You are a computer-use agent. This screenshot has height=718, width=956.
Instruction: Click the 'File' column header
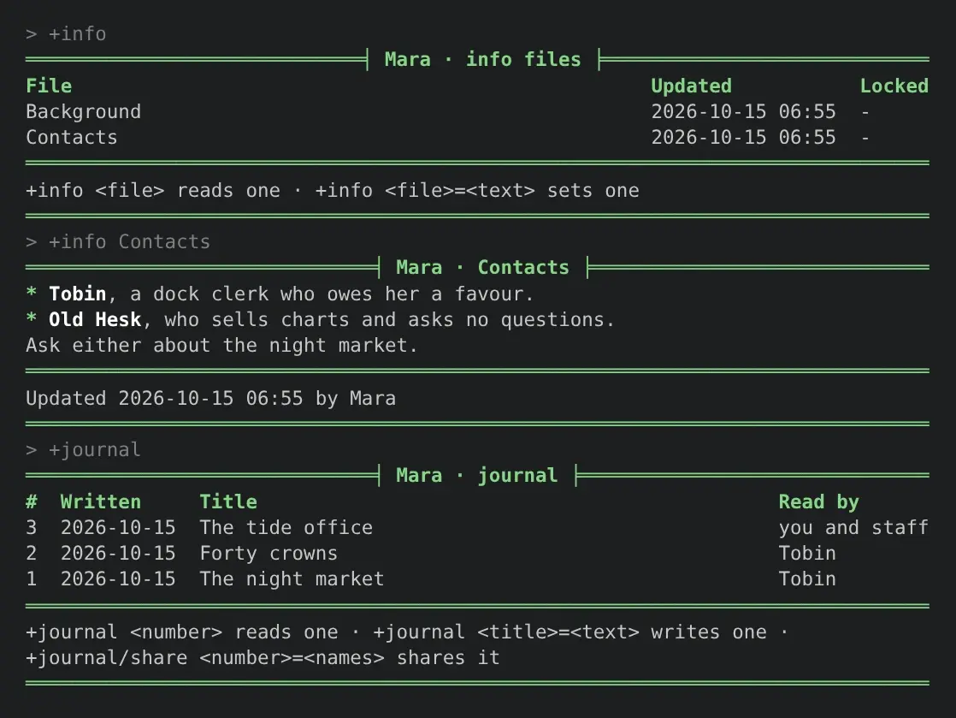point(49,86)
